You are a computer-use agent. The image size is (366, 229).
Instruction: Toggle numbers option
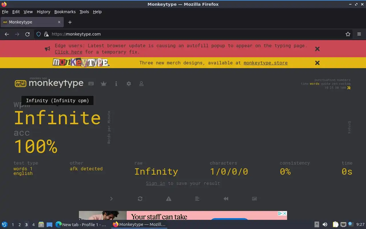point(344,80)
